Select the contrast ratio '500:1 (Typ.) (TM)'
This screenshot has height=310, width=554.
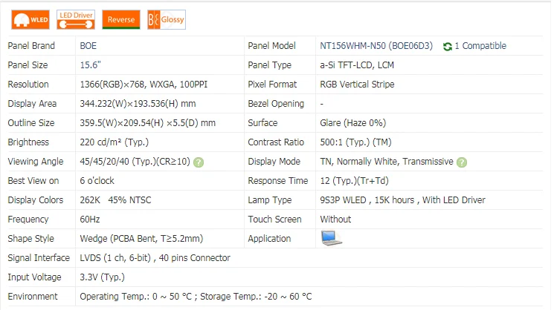355,142
